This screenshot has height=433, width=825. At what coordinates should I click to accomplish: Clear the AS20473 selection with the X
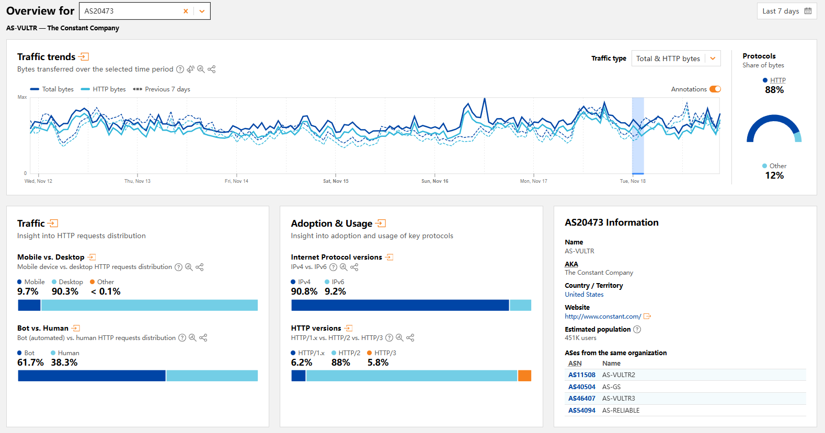pyautogui.click(x=186, y=11)
